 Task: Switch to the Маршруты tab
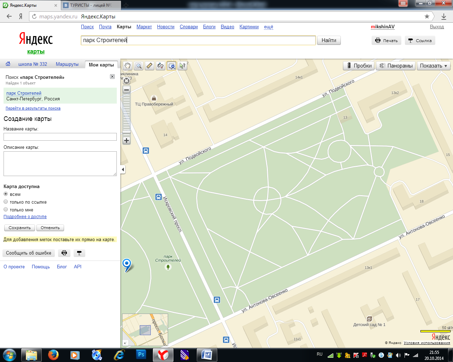(x=67, y=64)
